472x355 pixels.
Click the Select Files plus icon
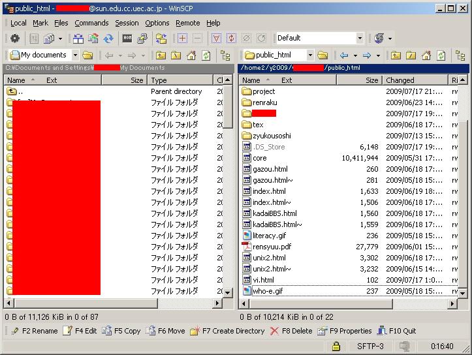(182, 39)
